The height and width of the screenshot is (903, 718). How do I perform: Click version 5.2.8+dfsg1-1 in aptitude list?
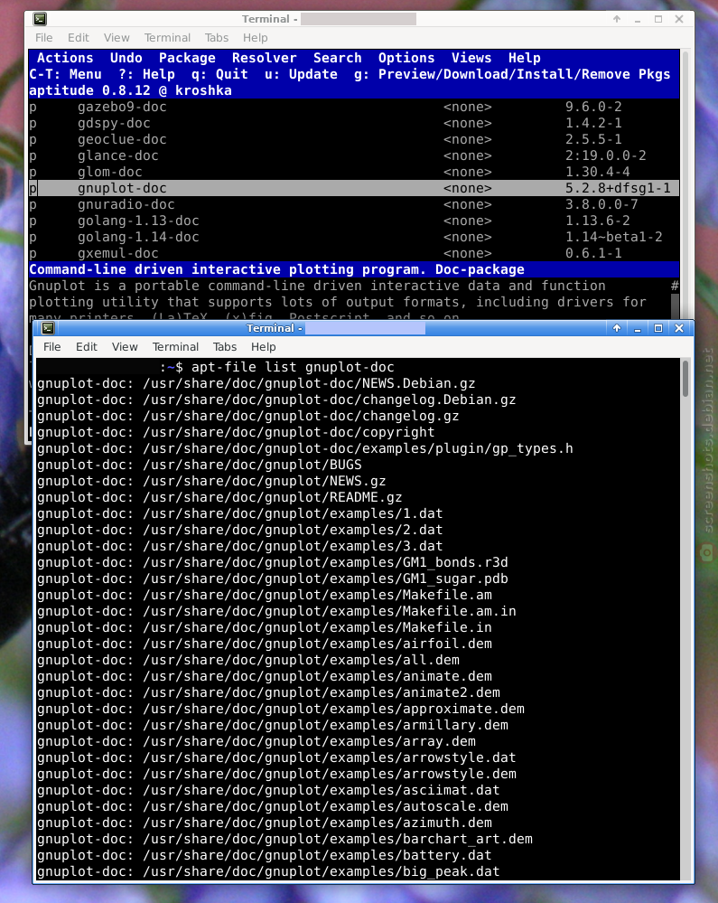[618, 188]
